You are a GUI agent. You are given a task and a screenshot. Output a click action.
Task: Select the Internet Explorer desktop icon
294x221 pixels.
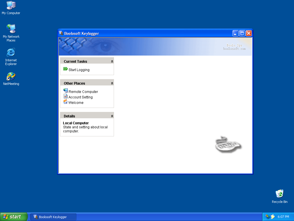tap(11, 53)
